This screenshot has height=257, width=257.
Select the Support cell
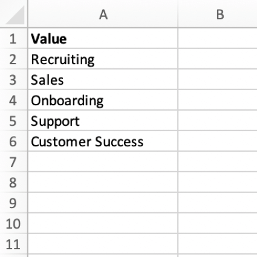[103, 120]
